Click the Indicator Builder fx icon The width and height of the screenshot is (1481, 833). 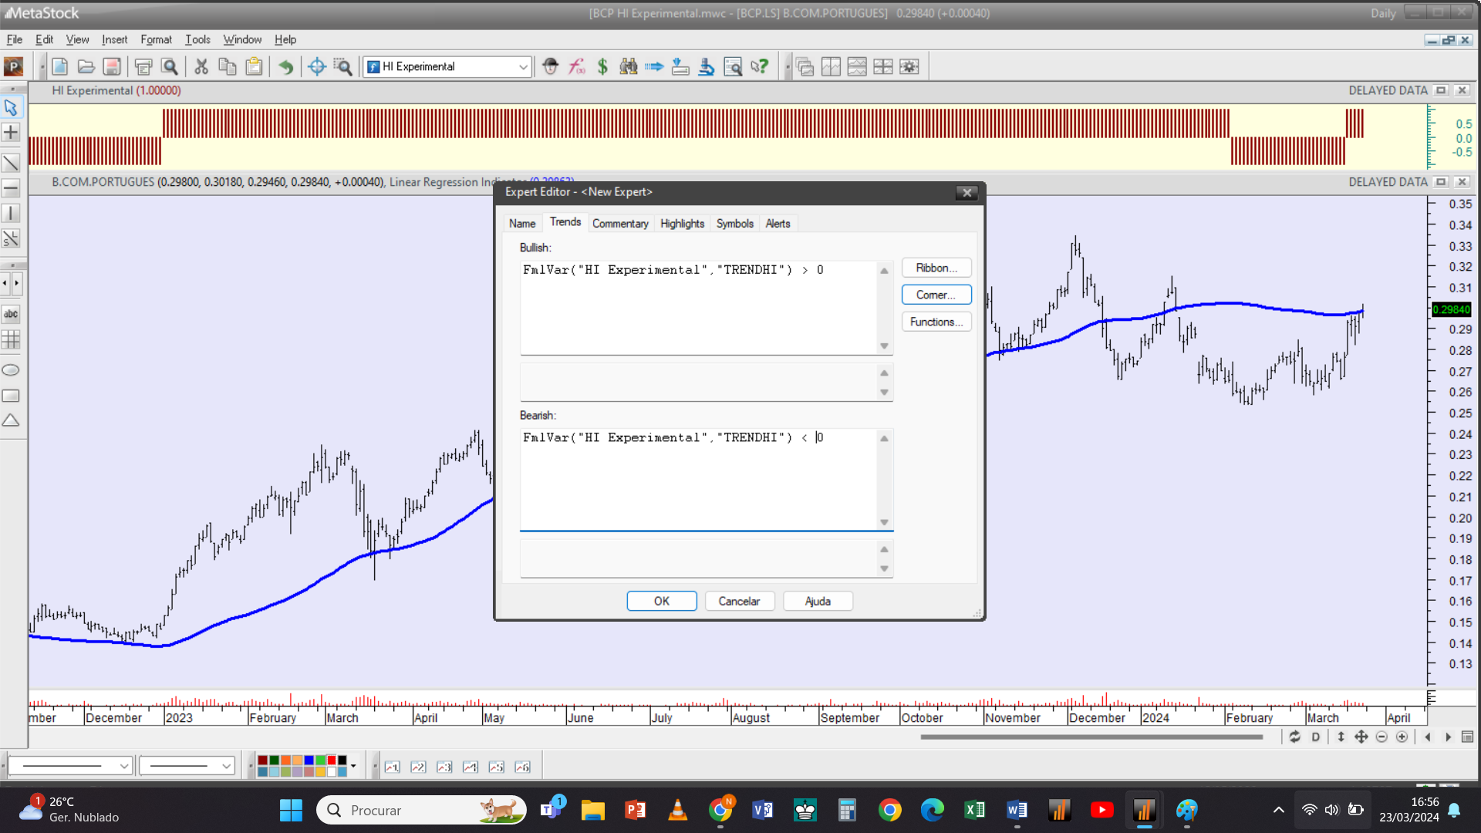click(576, 67)
